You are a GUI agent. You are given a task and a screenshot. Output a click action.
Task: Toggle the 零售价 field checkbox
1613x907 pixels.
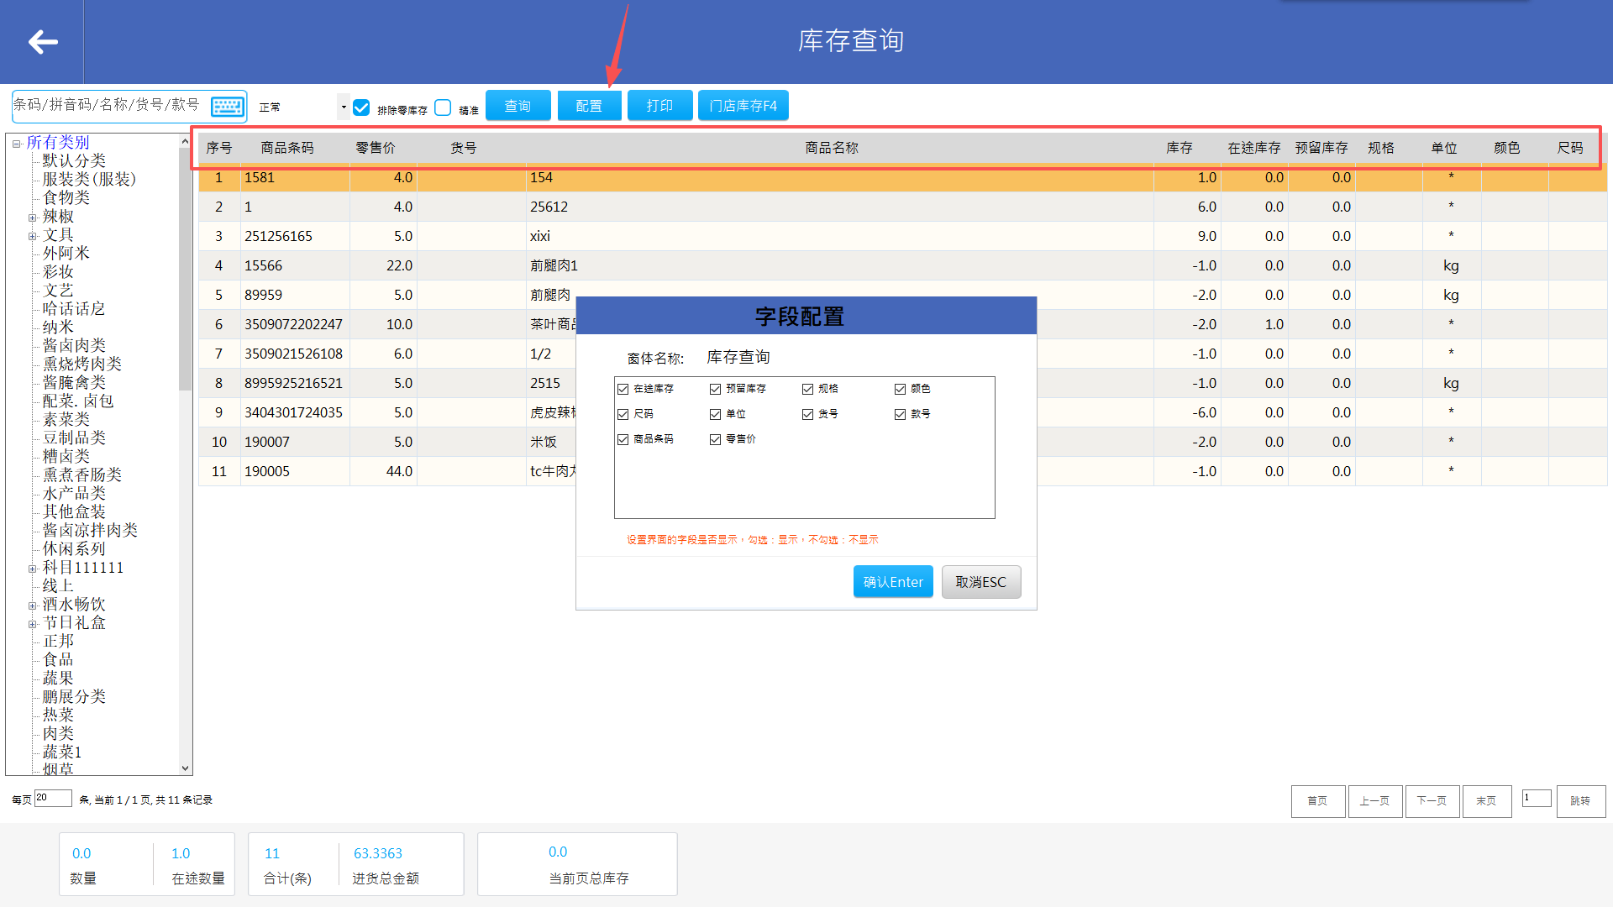pos(716,439)
